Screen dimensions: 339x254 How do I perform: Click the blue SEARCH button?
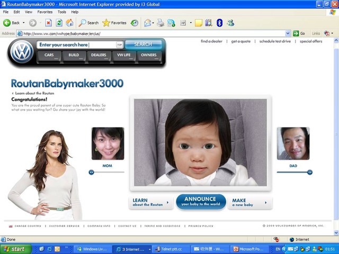point(144,44)
